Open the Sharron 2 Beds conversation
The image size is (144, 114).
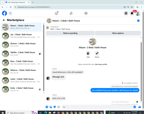point(21,45)
